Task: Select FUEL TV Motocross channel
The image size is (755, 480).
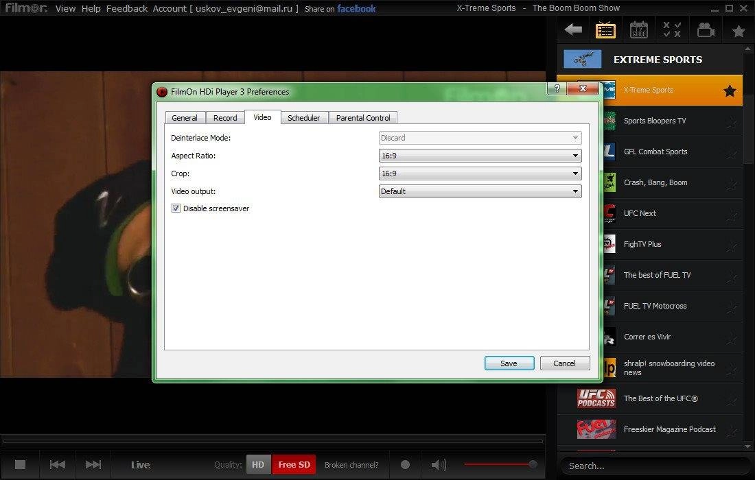Action: point(655,305)
